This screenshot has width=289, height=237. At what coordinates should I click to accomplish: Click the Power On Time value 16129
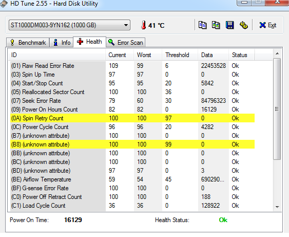tap(73, 220)
